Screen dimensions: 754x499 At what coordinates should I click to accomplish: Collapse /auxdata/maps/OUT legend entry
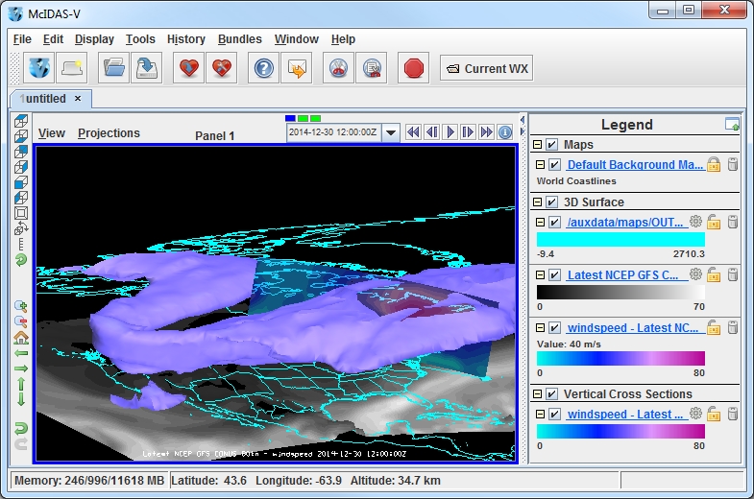(540, 223)
